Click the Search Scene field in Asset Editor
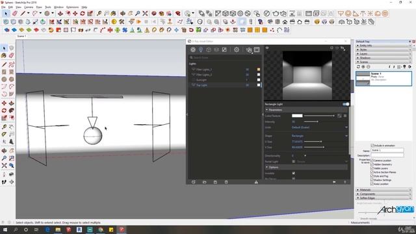Image resolution: width=416 pixels, height=234 pixels. (x=225, y=58)
